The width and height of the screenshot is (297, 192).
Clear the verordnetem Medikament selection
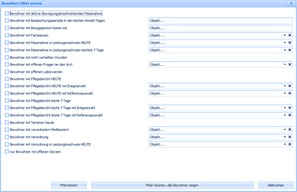coord(290,130)
